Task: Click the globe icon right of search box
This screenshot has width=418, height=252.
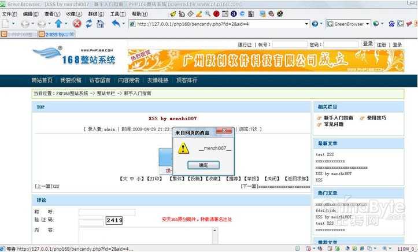Action: (376, 24)
